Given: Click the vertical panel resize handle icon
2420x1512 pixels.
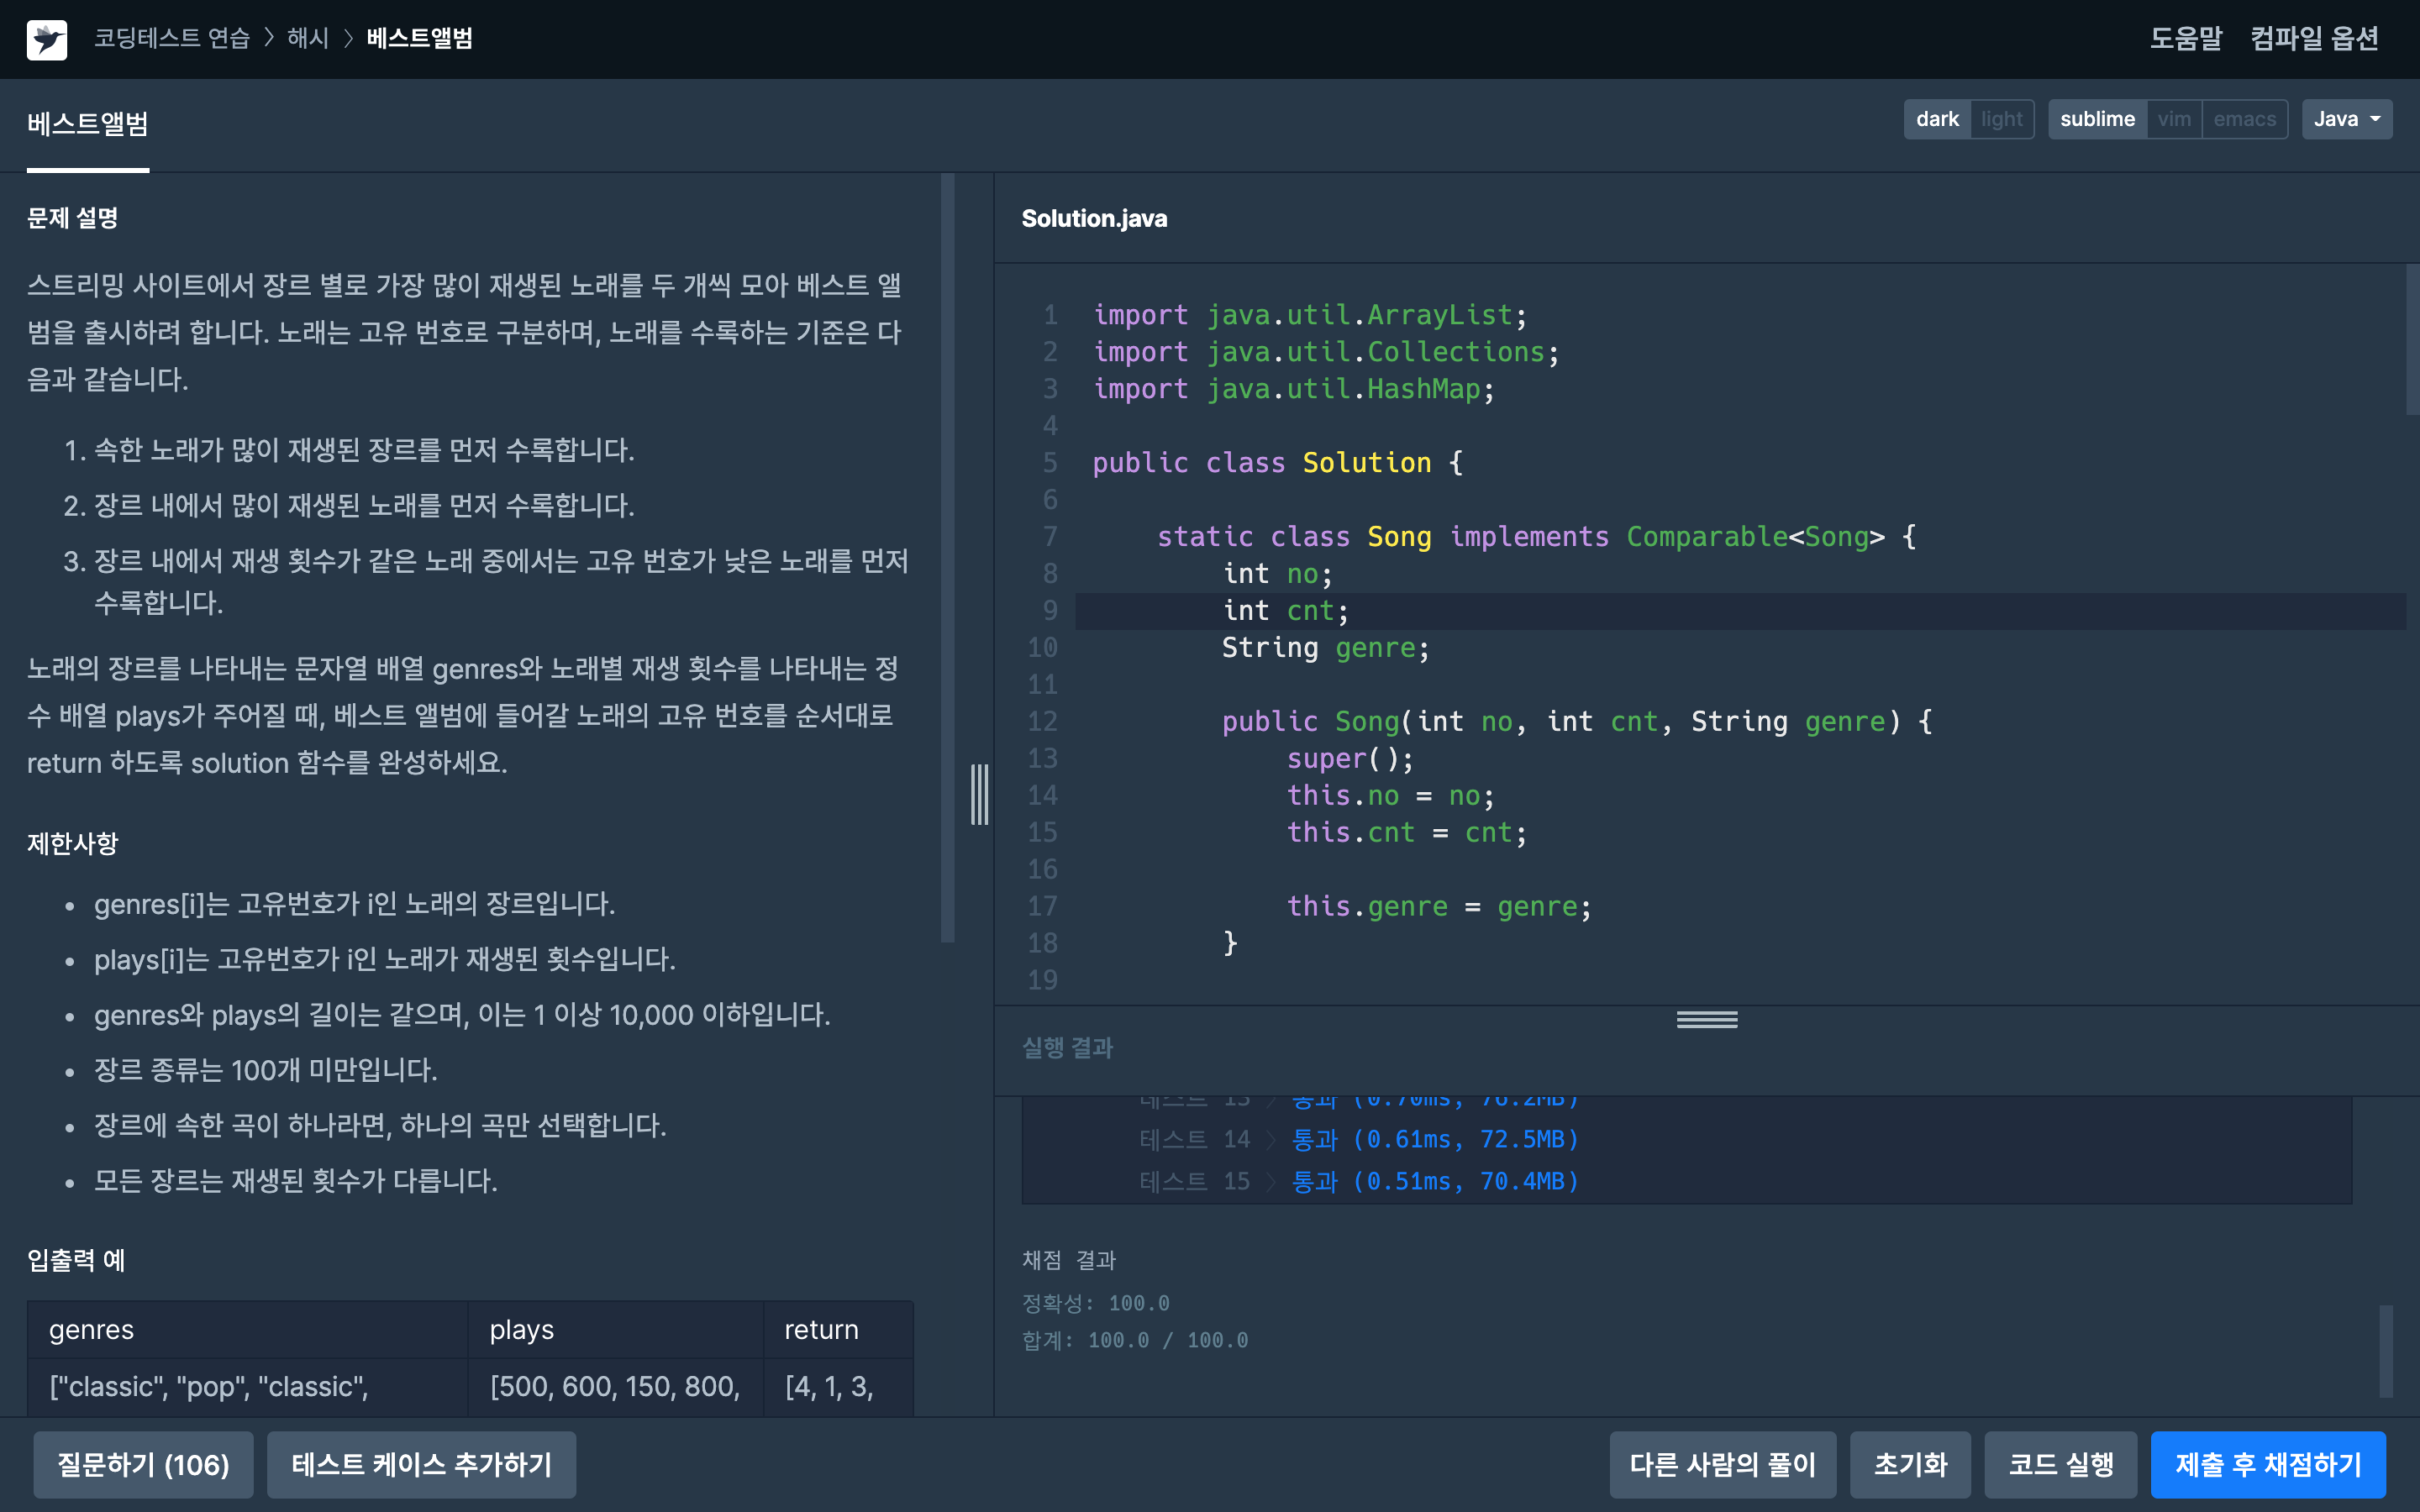Looking at the screenshot, I should (979, 794).
